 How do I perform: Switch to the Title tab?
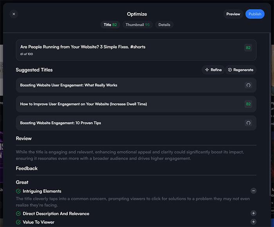tap(110, 25)
